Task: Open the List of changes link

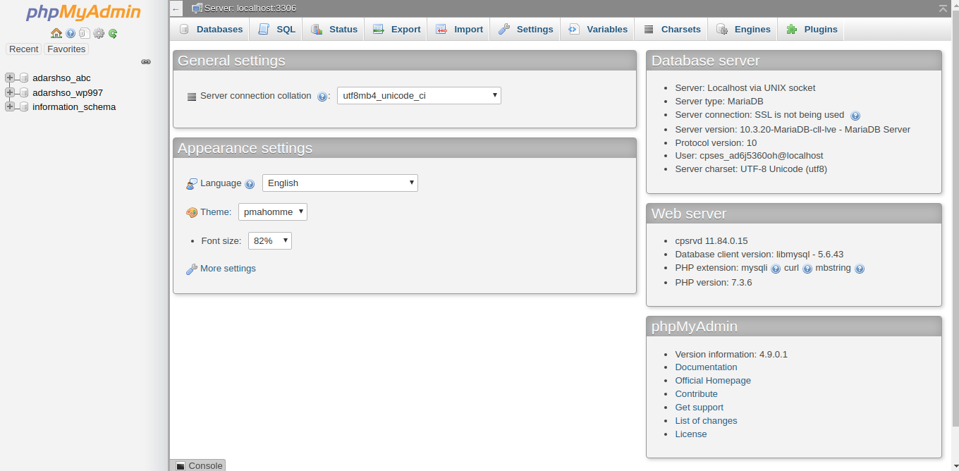Action: (x=706, y=420)
